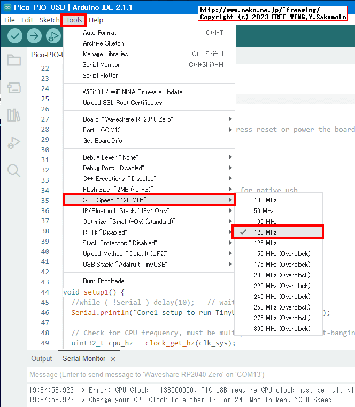This screenshot has width=355, height=407.
Task: Open the Boards Manager sidebar icon
Action: pyautogui.click(x=14, y=87)
